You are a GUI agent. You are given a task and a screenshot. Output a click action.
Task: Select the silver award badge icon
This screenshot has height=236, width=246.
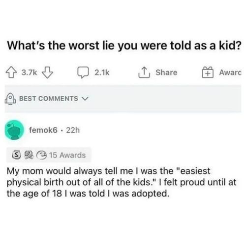click(16, 155)
